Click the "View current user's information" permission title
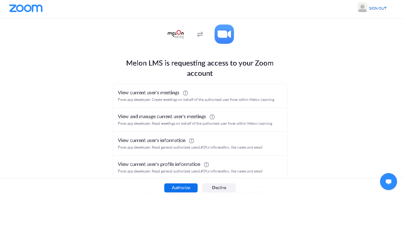The image size is (414, 232). pos(152,140)
